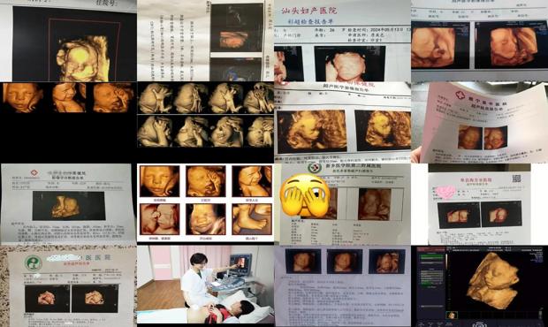This screenshot has height=327, width=548.
Task: Select the green circular hospital logo bottom-left report
Action: (x=33, y=262)
